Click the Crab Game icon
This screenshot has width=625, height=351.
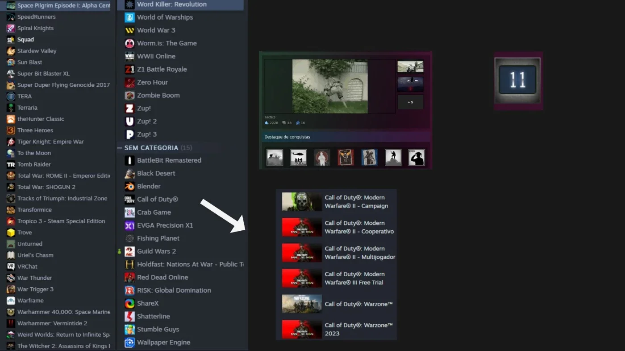tap(129, 212)
